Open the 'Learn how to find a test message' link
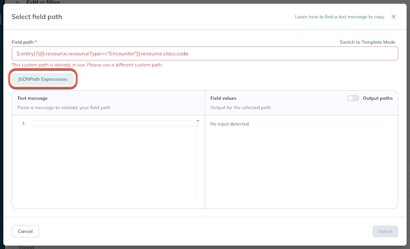The width and height of the screenshot is (410, 249). pyautogui.click(x=340, y=17)
